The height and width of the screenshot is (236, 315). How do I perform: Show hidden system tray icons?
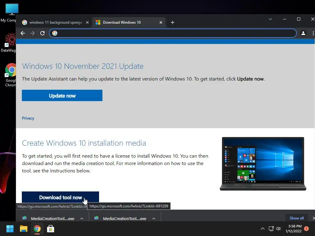click(263, 229)
